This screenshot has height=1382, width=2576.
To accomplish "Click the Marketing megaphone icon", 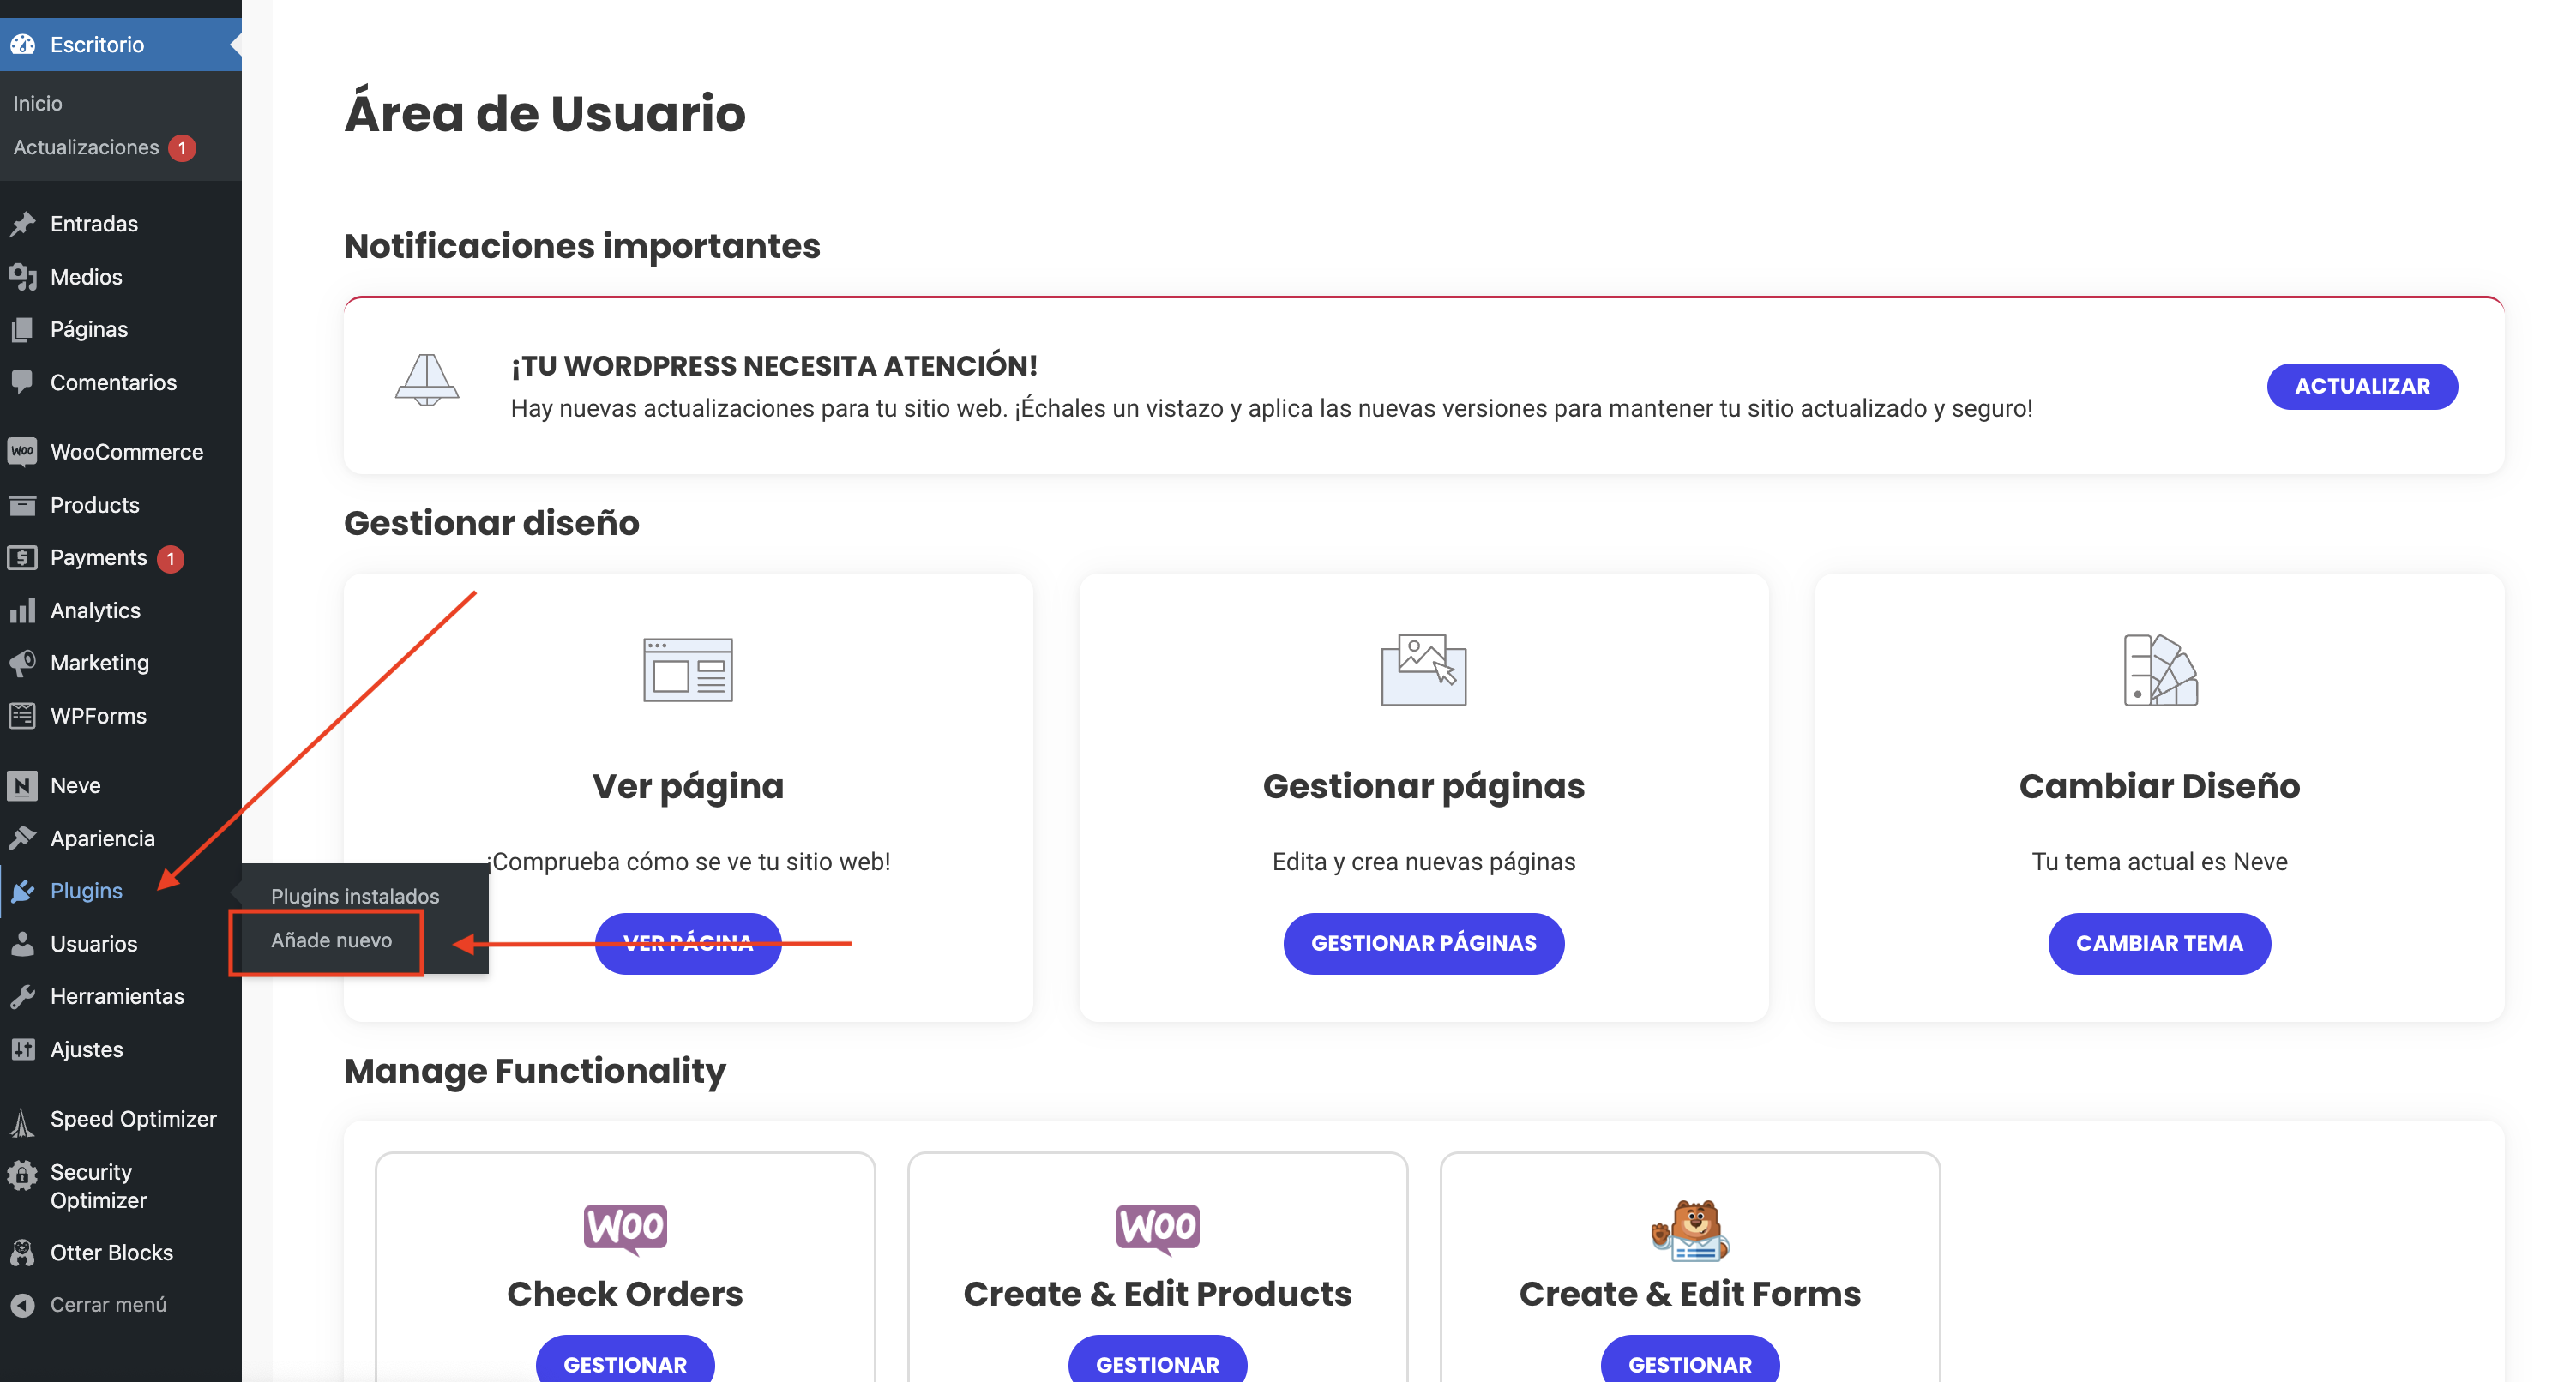I will [22, 662].
